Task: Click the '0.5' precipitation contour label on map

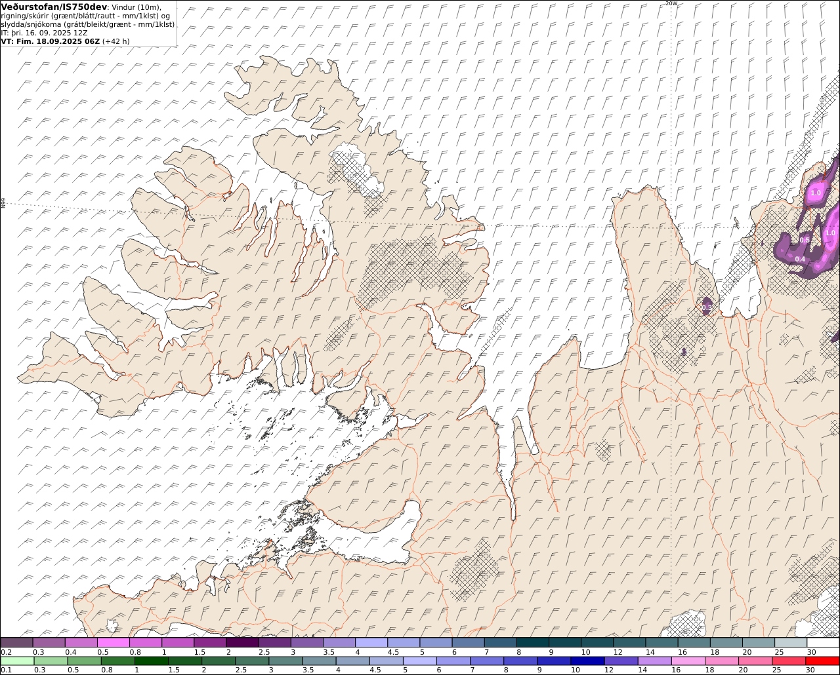Action: [x=805, y=240]
